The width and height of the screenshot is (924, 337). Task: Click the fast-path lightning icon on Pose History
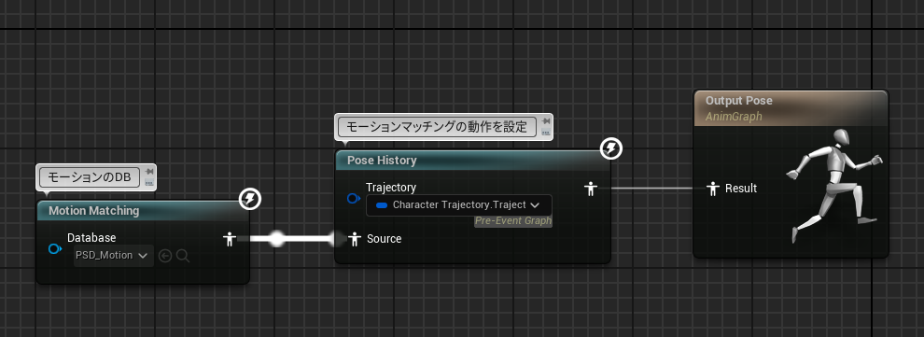tap(611, 148)
